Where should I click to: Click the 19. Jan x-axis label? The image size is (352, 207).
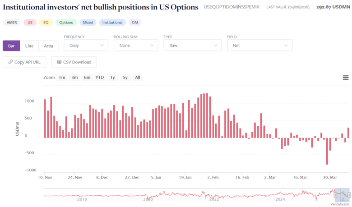pos(185,177)
